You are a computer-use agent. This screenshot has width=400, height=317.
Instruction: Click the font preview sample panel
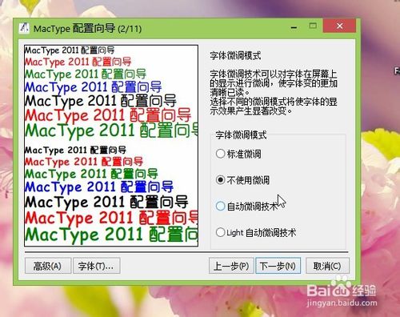click(111, 146)
